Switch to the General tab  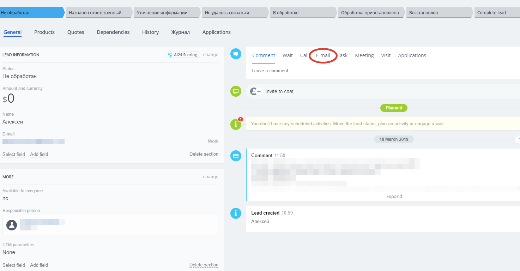coord(13,32)
